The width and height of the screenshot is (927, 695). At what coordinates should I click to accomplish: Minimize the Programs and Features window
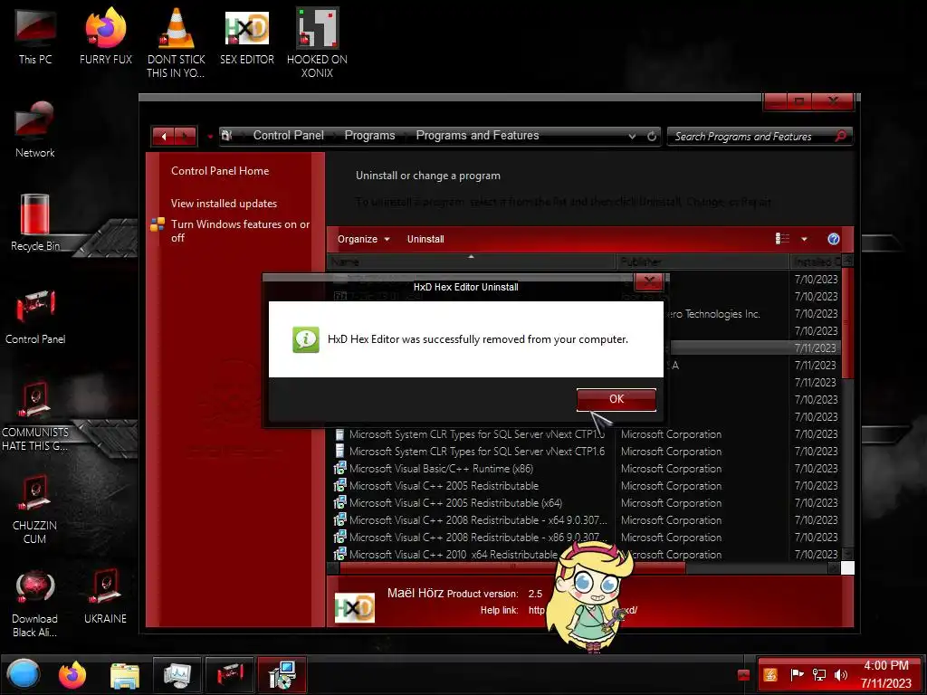777,101
